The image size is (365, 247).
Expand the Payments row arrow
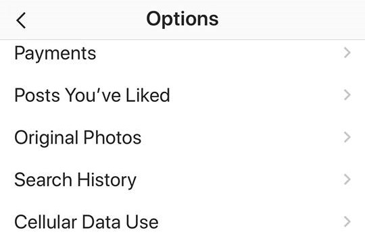347,53
